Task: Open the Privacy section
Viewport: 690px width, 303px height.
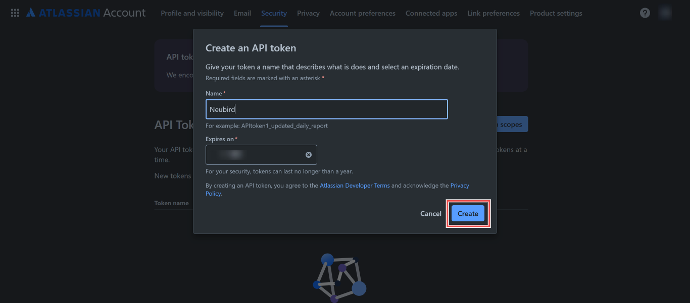Action: (308, 13)
